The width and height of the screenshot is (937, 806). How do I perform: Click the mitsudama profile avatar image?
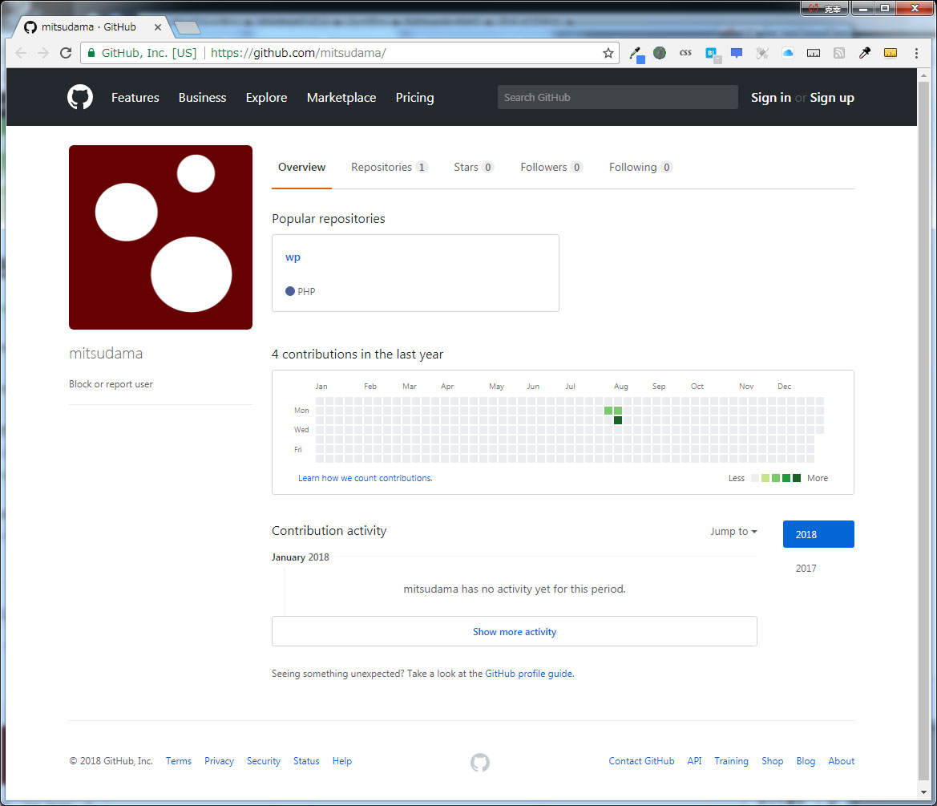click(x=161, y=237)
